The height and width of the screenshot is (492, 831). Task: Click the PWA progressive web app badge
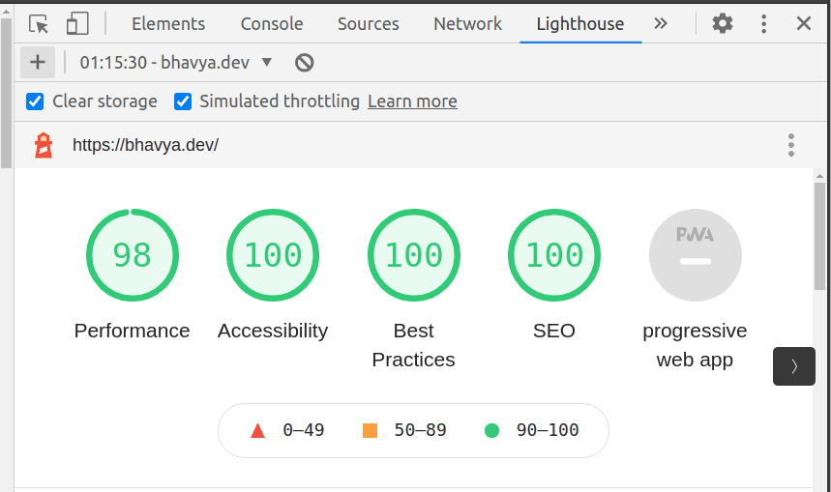coord(695,256)
